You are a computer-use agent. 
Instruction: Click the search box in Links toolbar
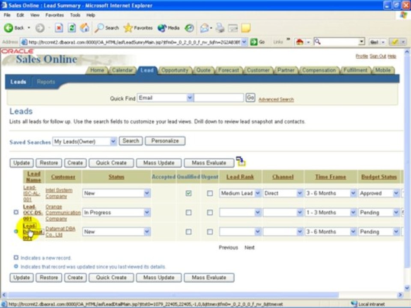click(340, 42)
